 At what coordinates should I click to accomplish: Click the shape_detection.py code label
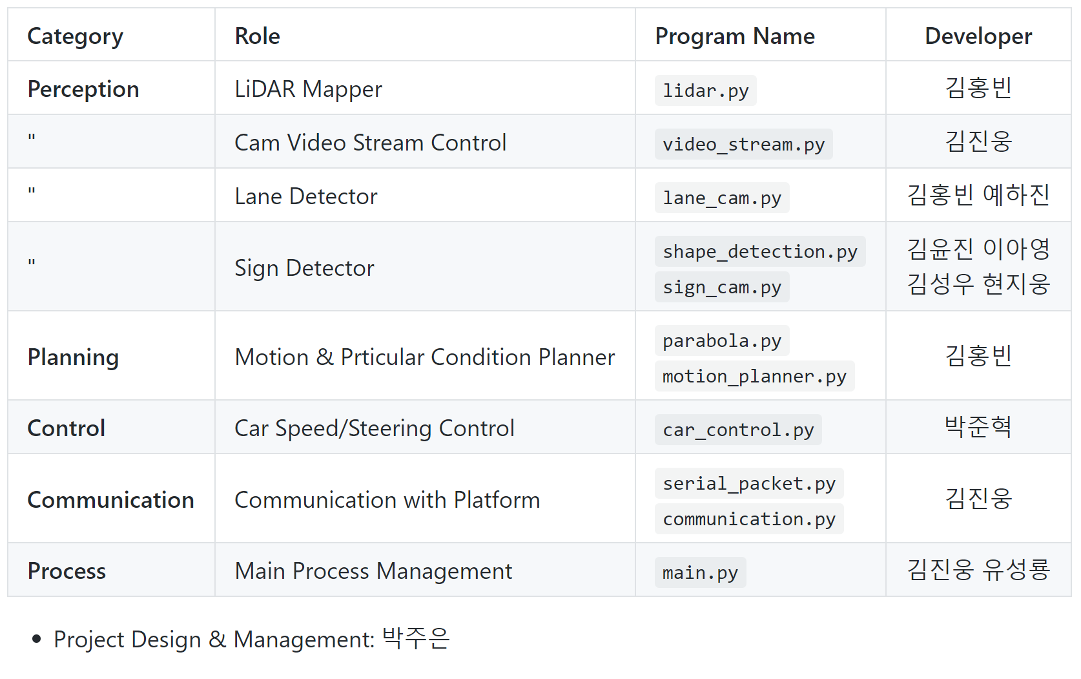760,251
